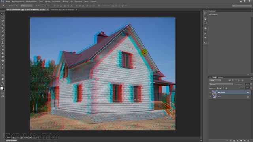The width and height of the screenshot is (253, 142).
Task: Click the foreground color swatch
Action: tap(2, 88)
